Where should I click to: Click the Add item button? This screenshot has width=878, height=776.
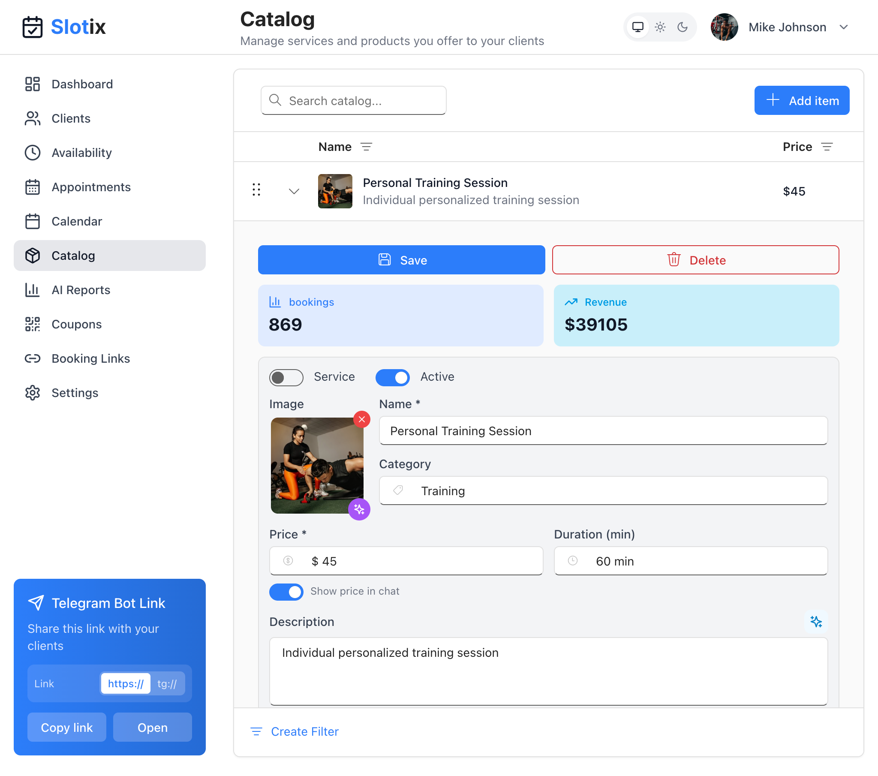point(801,101)
